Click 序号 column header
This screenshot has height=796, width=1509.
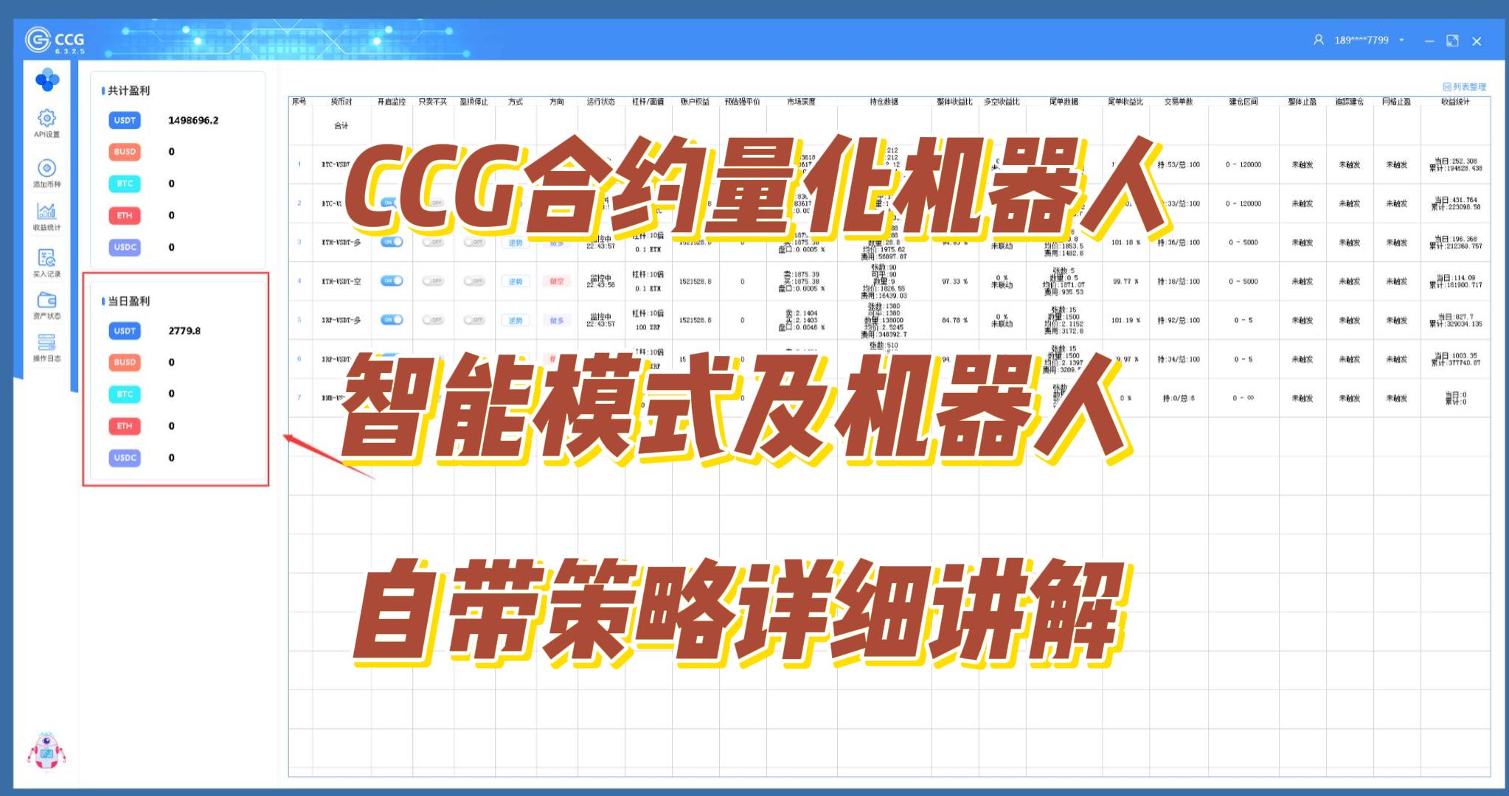point(299,102)
